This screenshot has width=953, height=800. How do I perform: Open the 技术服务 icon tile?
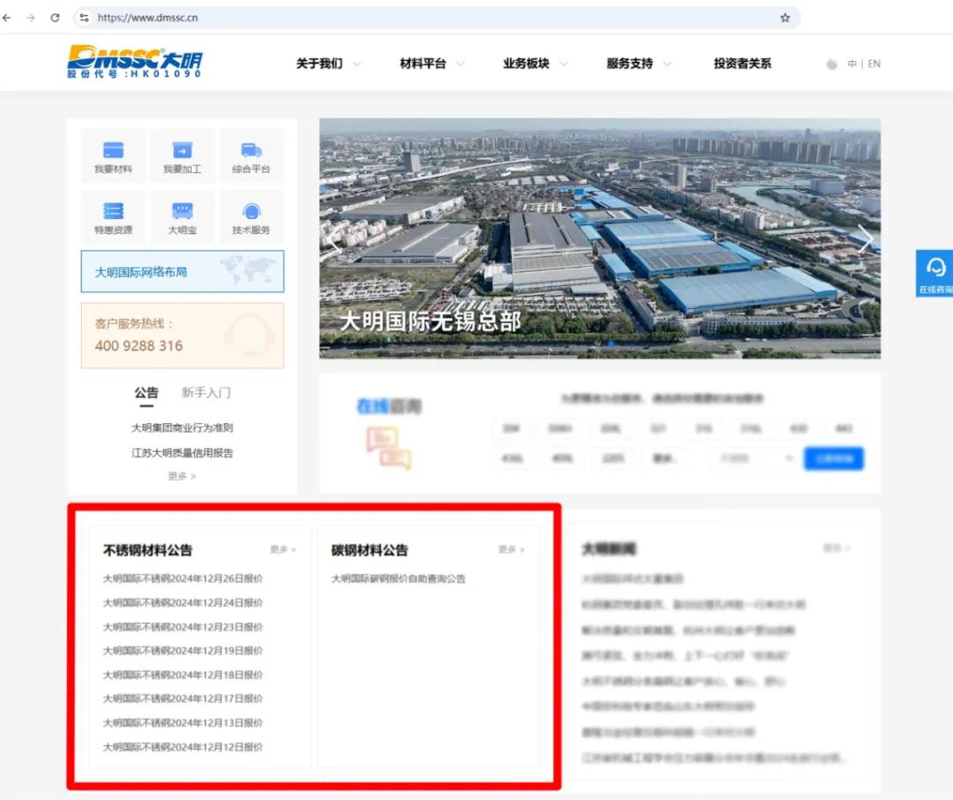[251, 217]
